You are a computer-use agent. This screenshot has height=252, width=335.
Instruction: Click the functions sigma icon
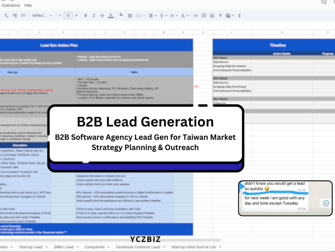pos(240,15)
